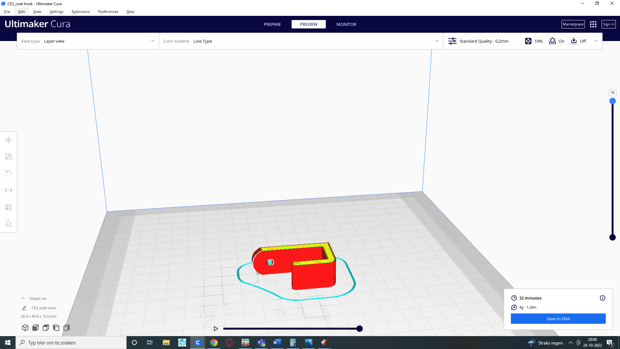Click the Mirror tool icon
620x349 pixels.
point(8,190)
